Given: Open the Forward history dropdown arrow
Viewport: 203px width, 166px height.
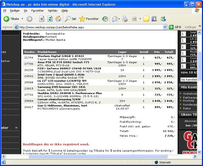Looking at the screenshot, I should (35, 19).
